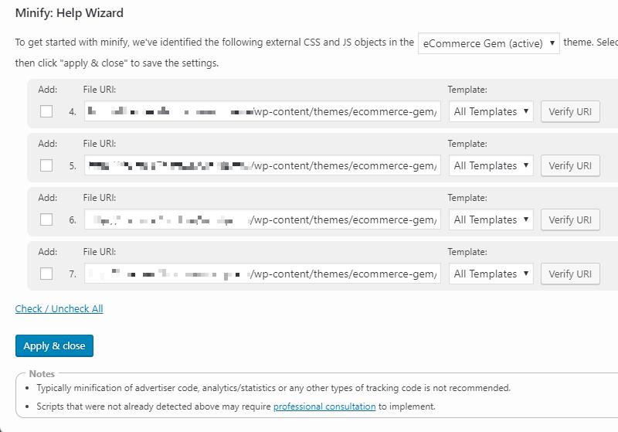Click Verify URI for row 4
Viewport: 618px width, 432px height.
point(569,111)
